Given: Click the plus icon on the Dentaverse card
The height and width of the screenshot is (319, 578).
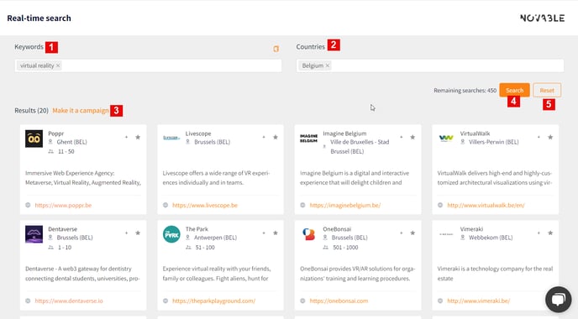Looking at the screenshot, I should coord(126,233).
